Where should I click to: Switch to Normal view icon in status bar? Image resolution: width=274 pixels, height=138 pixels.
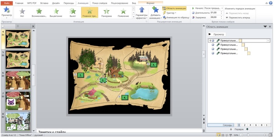point(219,135)
